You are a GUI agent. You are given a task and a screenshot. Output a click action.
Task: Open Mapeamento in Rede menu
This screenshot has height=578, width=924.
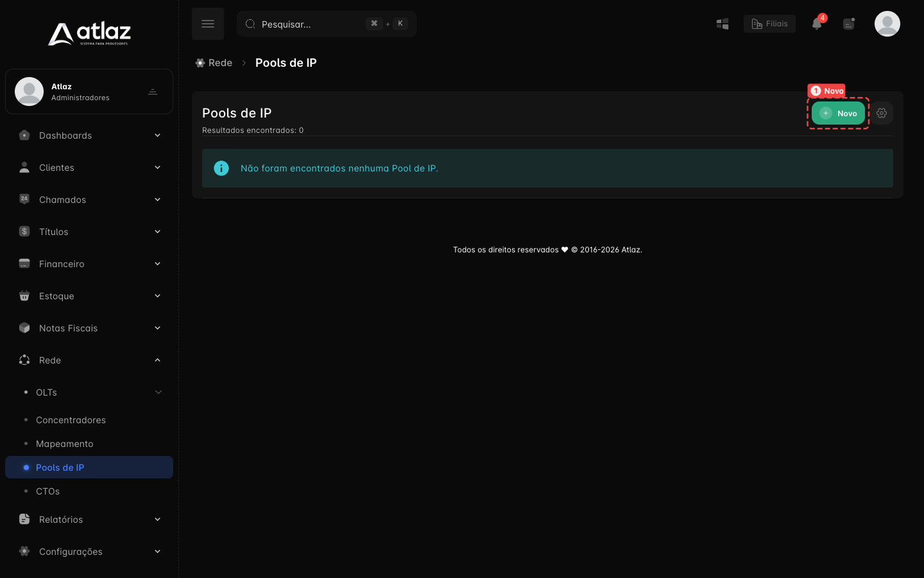89,444
